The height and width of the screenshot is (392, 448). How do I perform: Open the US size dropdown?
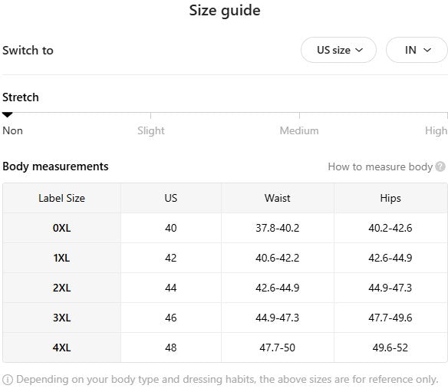tap(338, 50)
